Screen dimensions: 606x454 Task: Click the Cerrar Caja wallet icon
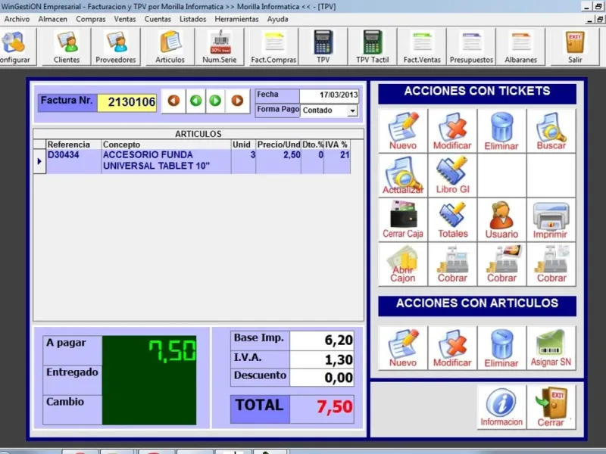pos(403,219)
